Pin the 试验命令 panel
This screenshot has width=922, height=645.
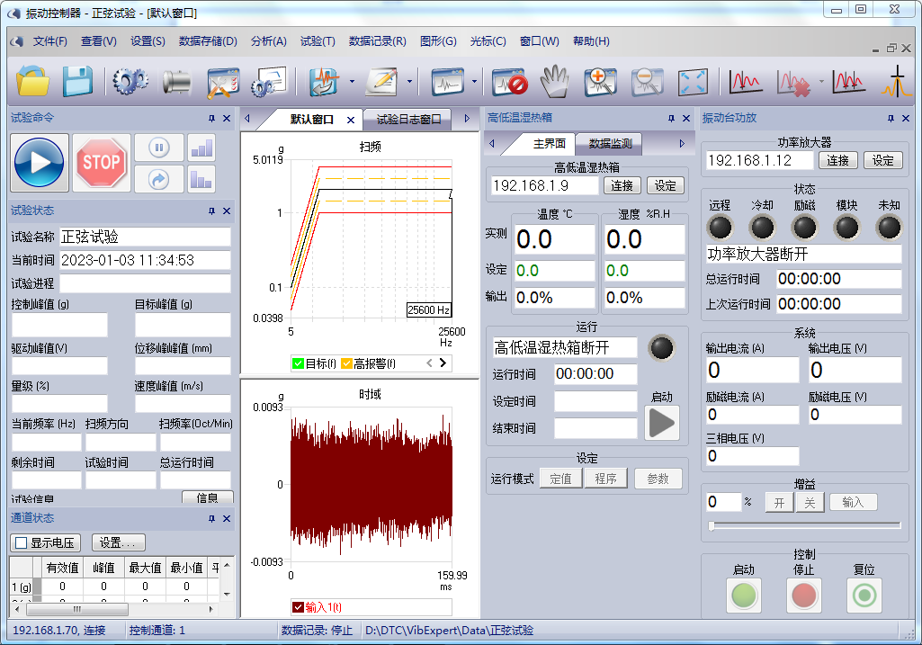tap(211, 118)
